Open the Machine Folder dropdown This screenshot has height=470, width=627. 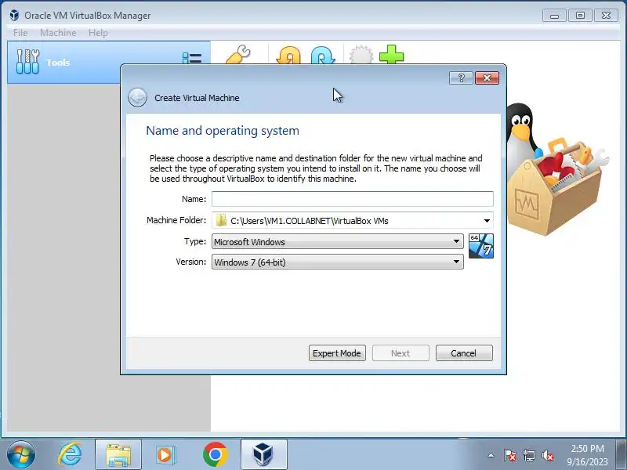(487, 221)
